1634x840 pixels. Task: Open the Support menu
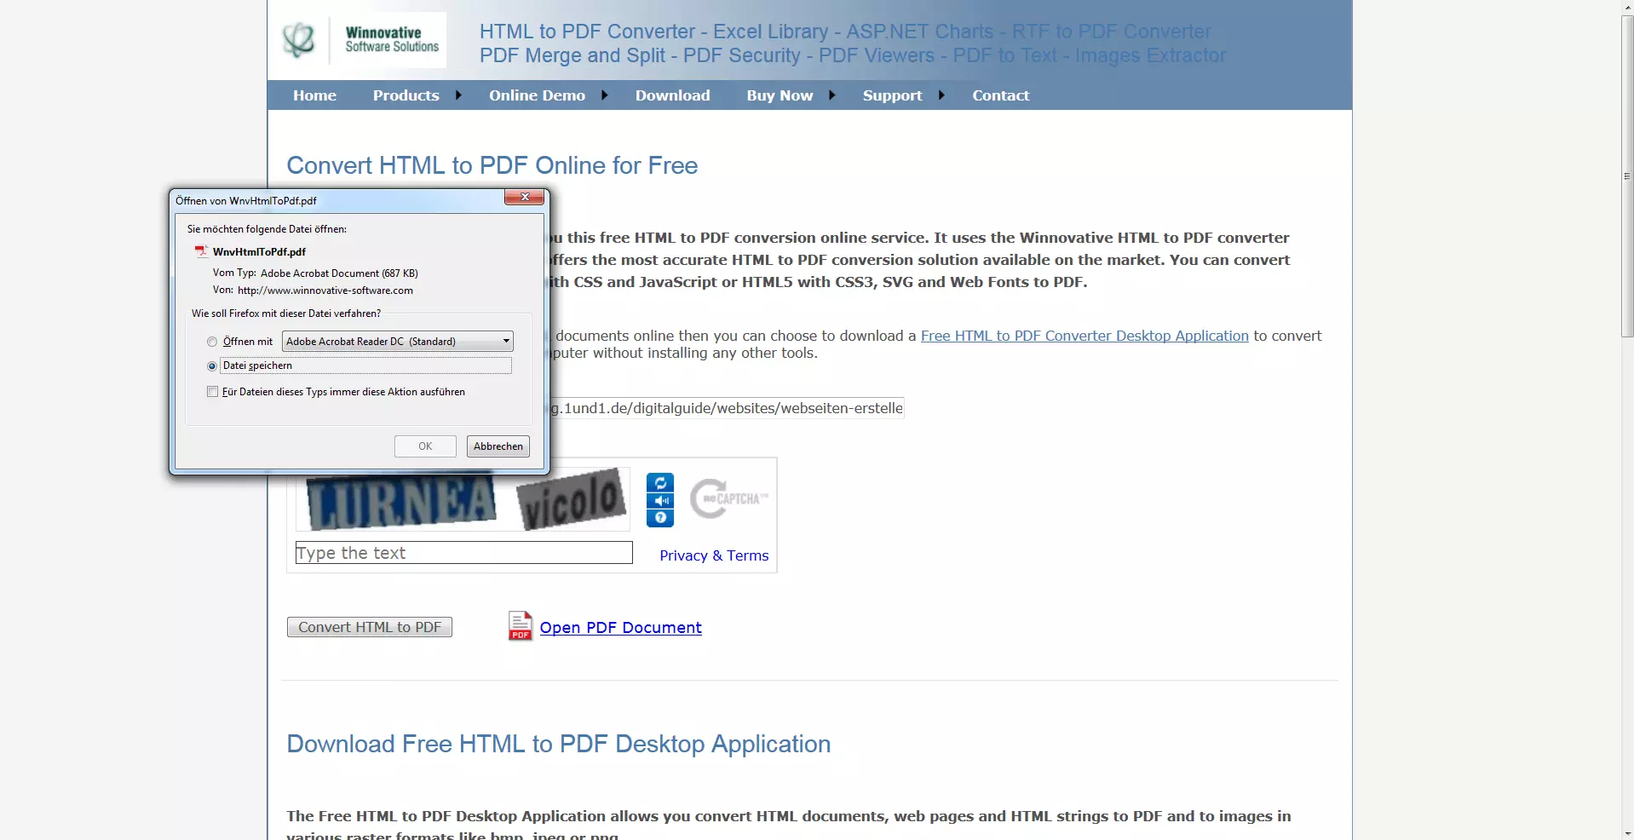pyautogui.click(x=892, y=95)
